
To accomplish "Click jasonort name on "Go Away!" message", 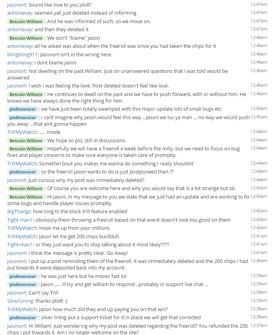I will pos(17,253).
